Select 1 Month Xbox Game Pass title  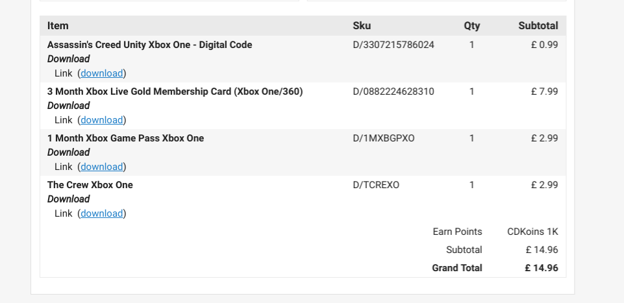tap(125, 138)
